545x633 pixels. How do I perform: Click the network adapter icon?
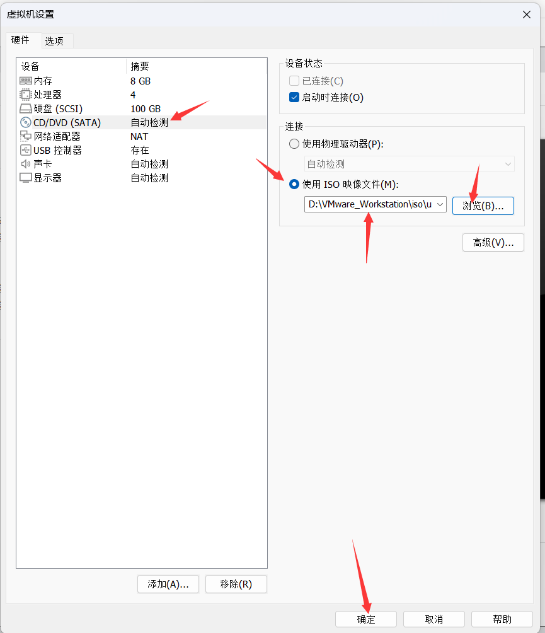25,136
